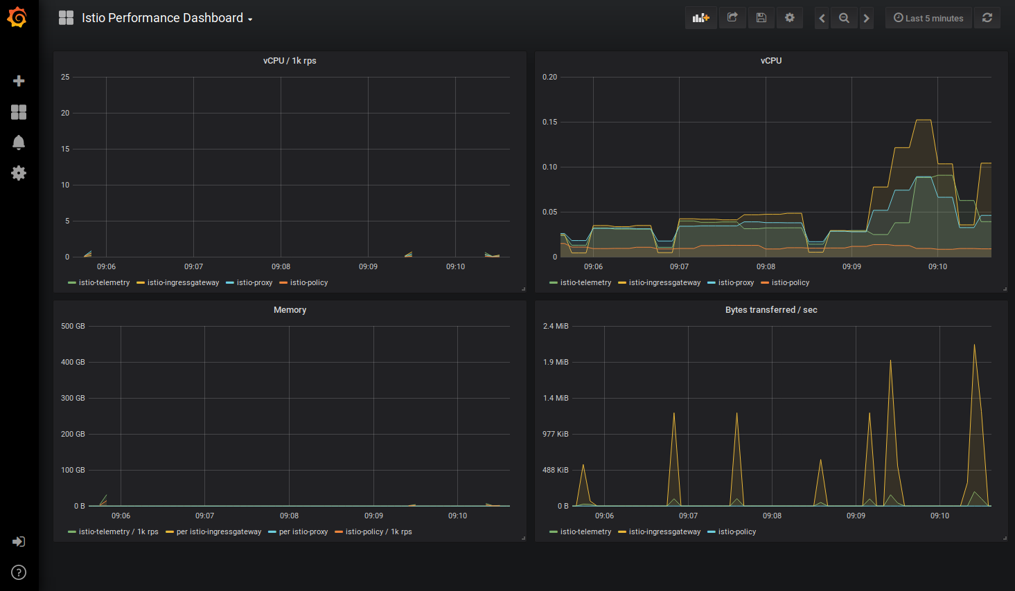Viewport: 1015px width, 591px height.
Task: Open the Dashboards grid icon in sidebar
Action: (x=19, y=112)
